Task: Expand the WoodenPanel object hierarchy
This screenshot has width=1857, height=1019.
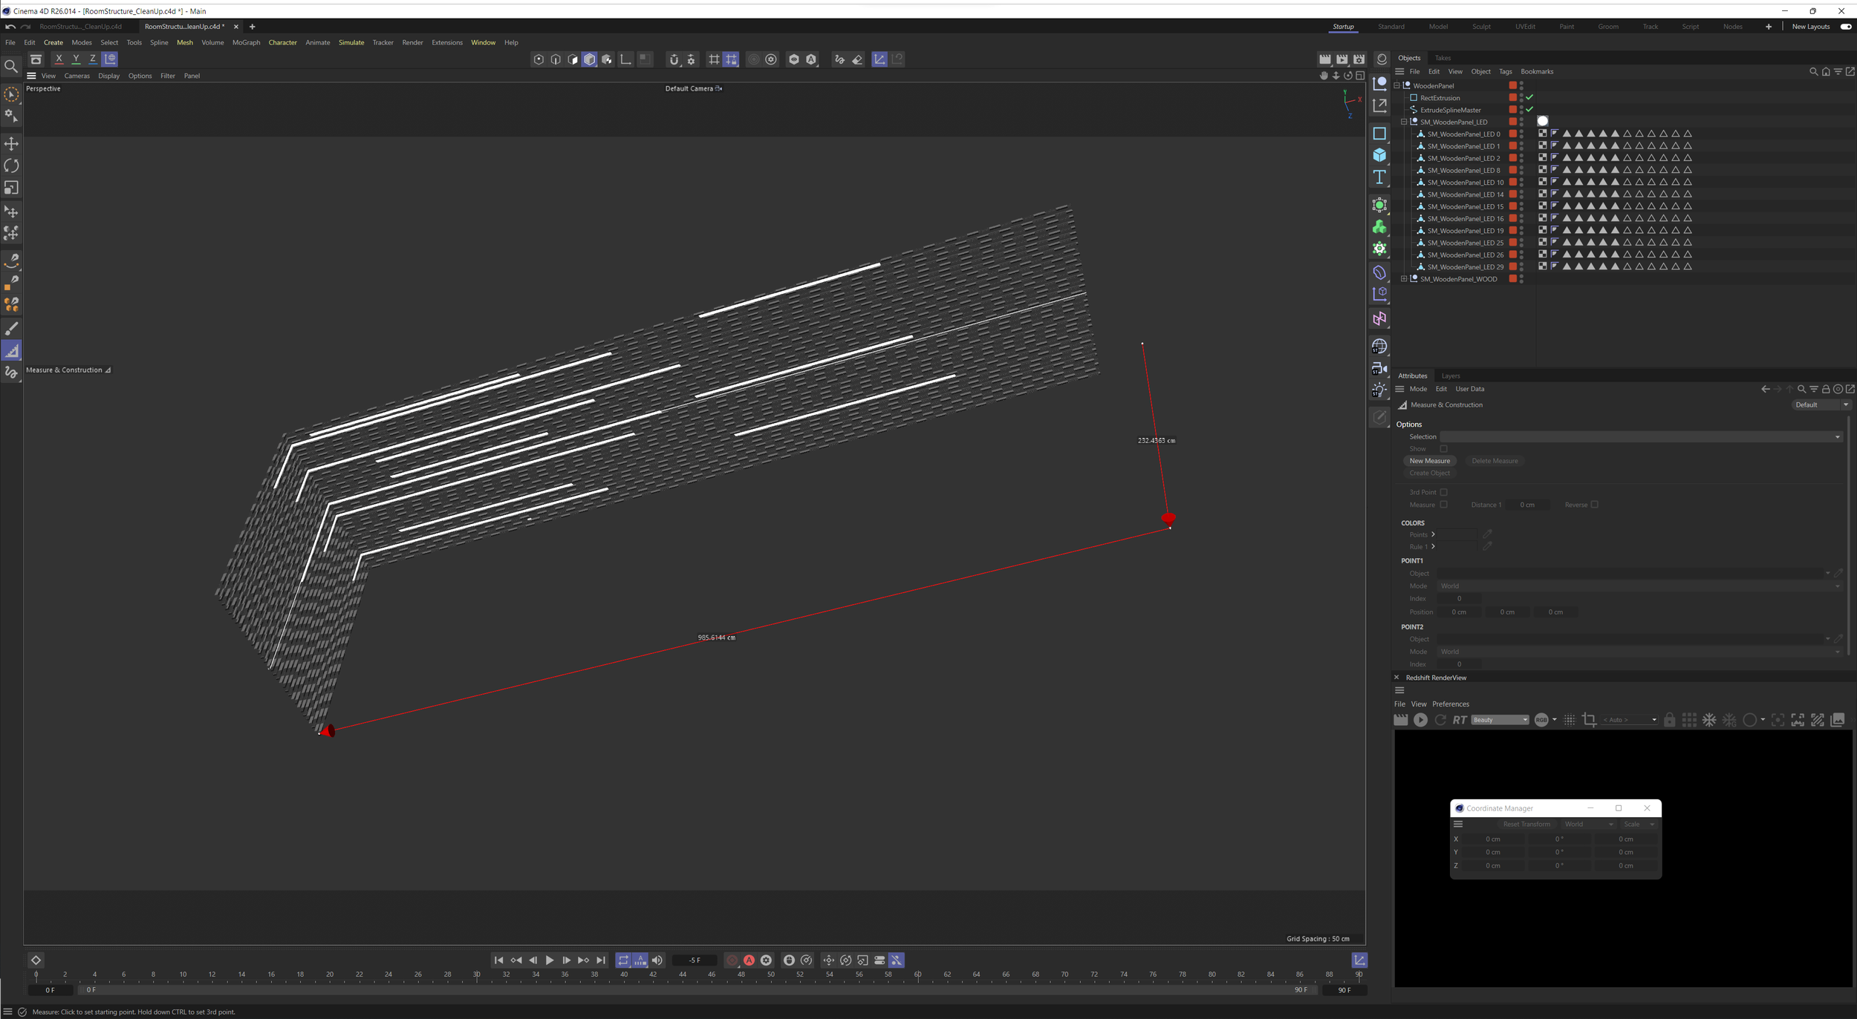Action: point(1397,84)
